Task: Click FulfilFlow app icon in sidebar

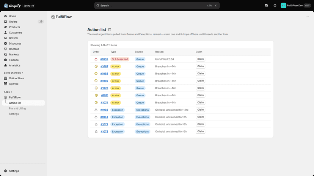Action: [x=5, y=97]
